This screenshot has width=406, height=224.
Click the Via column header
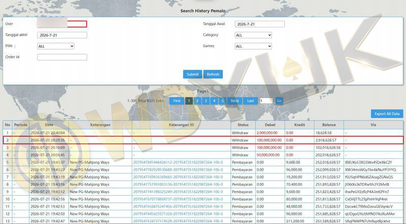click(373, 125)
